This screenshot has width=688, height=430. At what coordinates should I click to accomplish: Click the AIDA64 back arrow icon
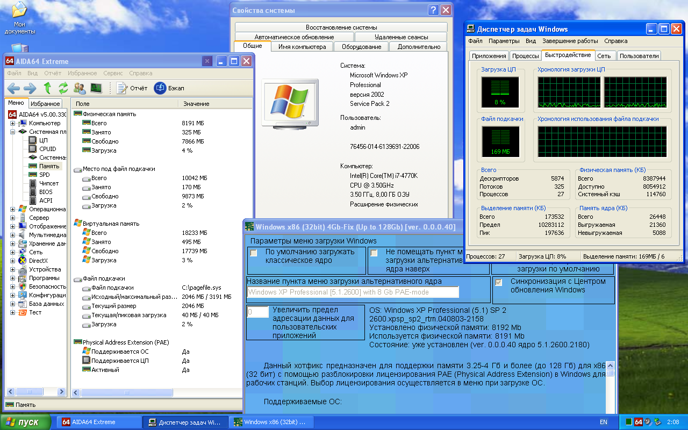13,88
